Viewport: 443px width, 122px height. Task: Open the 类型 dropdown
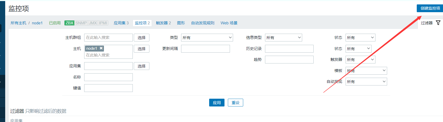[x=207, y=38]
